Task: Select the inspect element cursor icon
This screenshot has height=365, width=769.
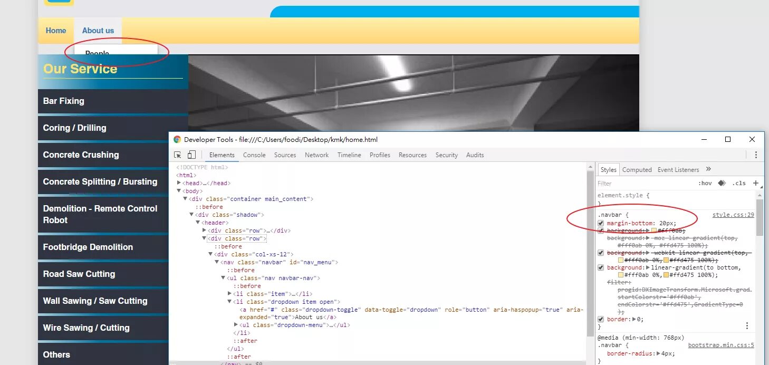Action: click(177, 155)
